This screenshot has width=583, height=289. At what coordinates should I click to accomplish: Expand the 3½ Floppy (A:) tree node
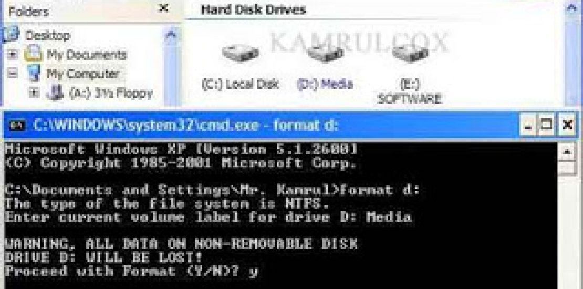pyautogui.click(x=34, y=93)
